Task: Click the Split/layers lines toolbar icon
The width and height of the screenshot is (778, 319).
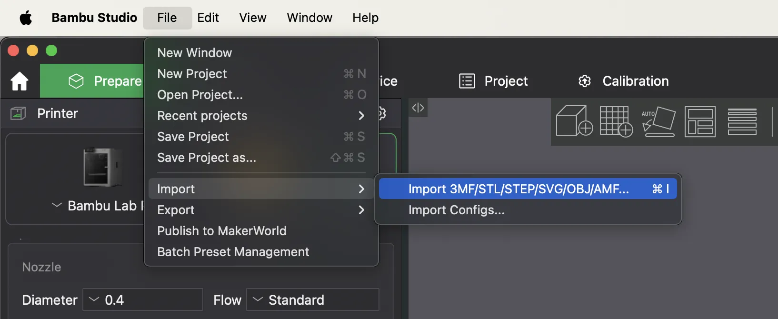Action: 742,121
